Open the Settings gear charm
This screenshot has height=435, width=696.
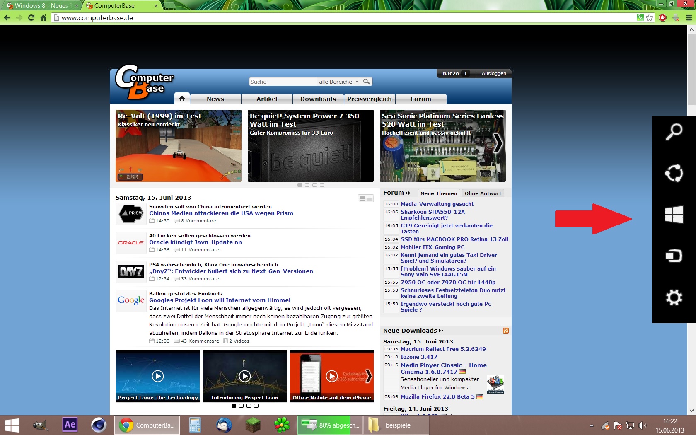[x=674, y=297]
